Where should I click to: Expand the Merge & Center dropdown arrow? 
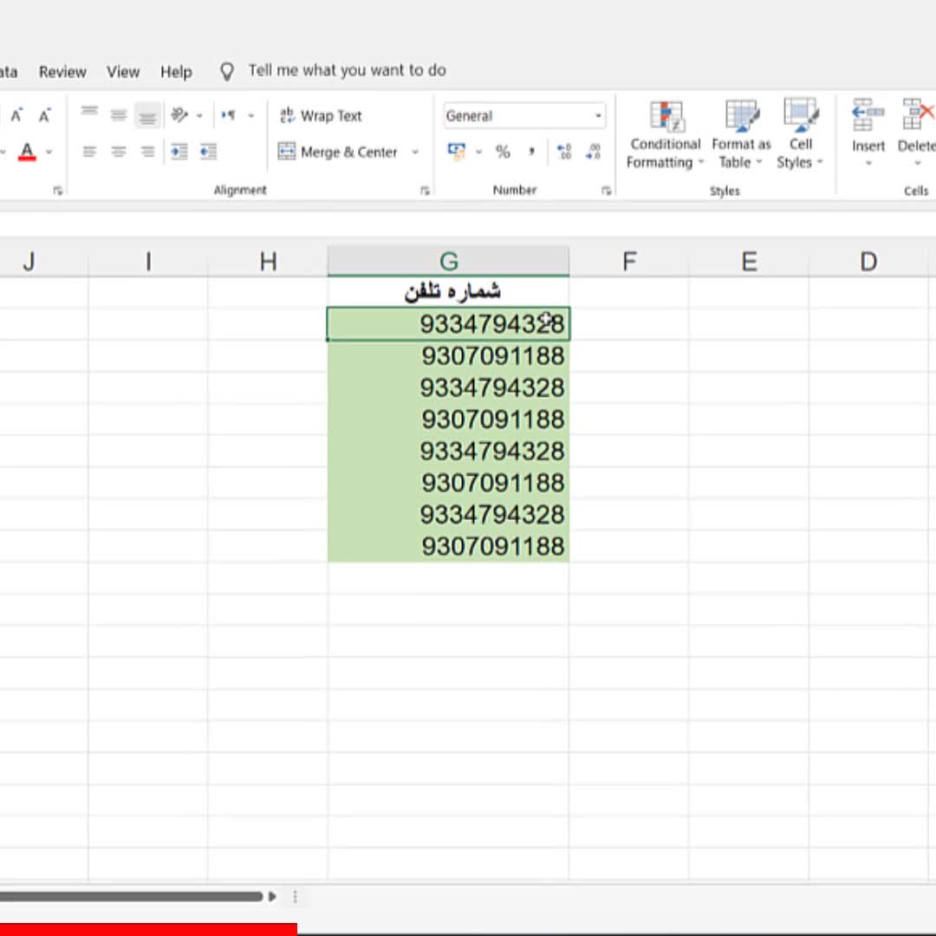[415, 153]
